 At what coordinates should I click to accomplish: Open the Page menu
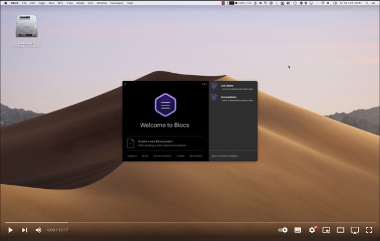[42, 3]
